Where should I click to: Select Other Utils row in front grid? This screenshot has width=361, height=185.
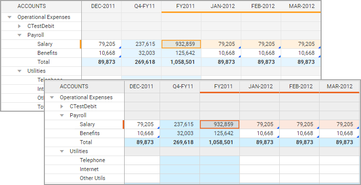coord(92,179)
